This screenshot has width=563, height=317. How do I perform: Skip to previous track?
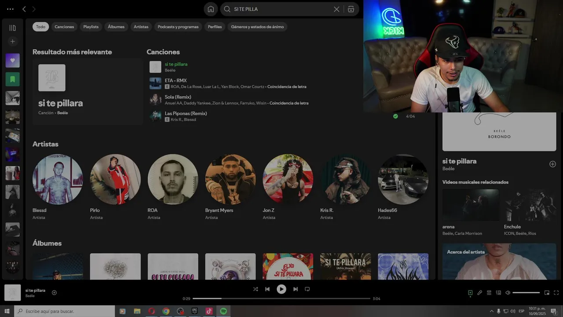tap(267, 289)
